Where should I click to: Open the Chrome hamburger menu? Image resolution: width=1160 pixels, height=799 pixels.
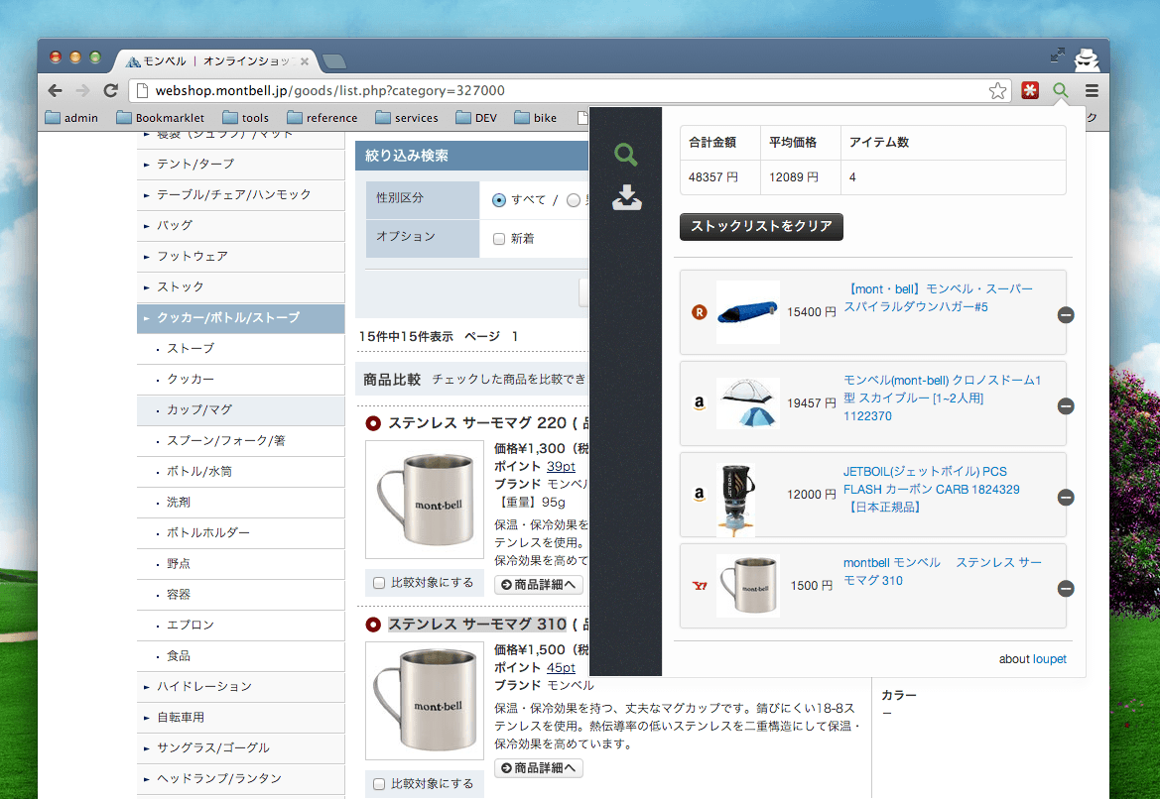coord(1092,91)
